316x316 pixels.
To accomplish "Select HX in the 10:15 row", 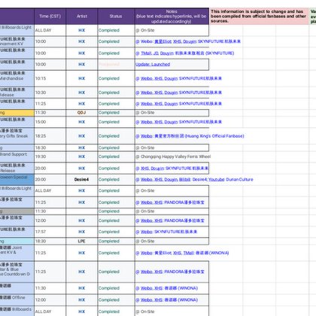I will [82, 78].
